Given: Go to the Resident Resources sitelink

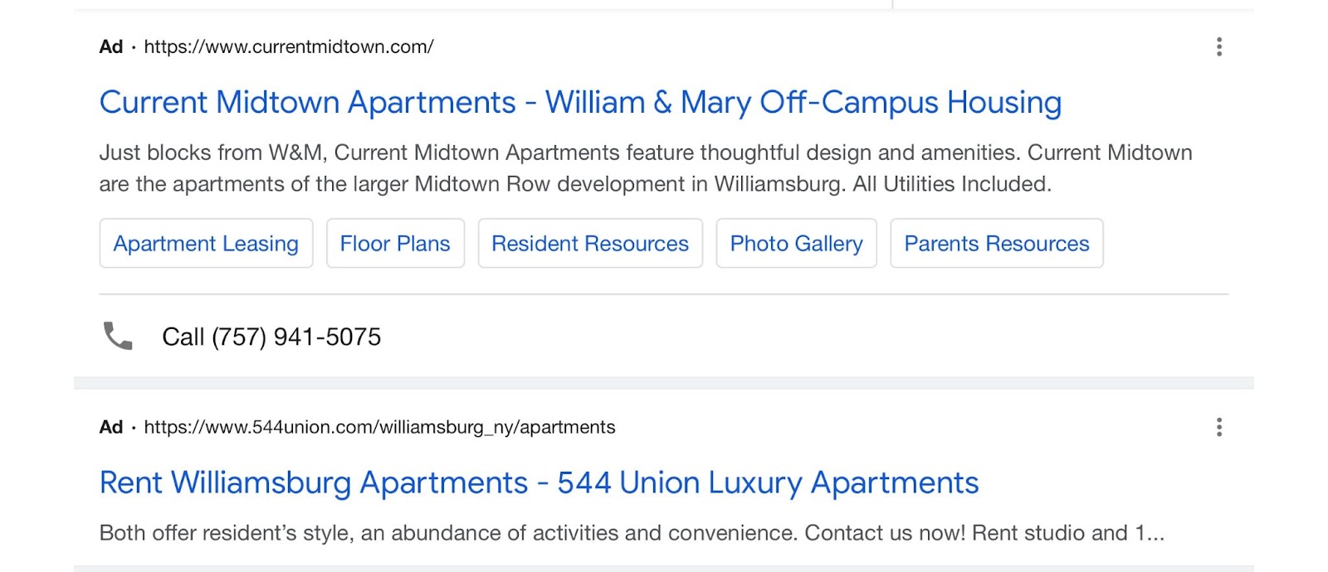Looking at the screenshot, I should click(x=590, y=243).
